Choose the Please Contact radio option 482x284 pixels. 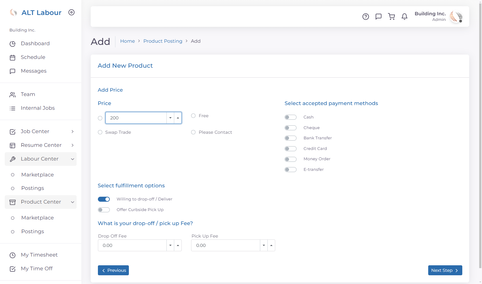[x=193, y=132]
